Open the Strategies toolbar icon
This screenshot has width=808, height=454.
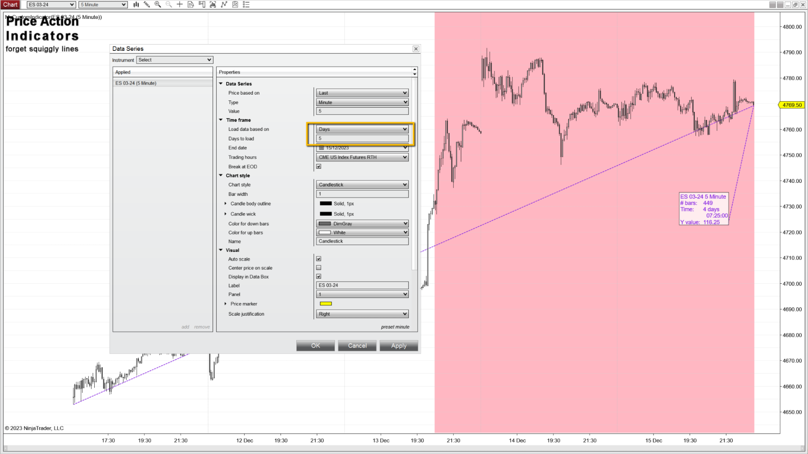click(235, 5)
